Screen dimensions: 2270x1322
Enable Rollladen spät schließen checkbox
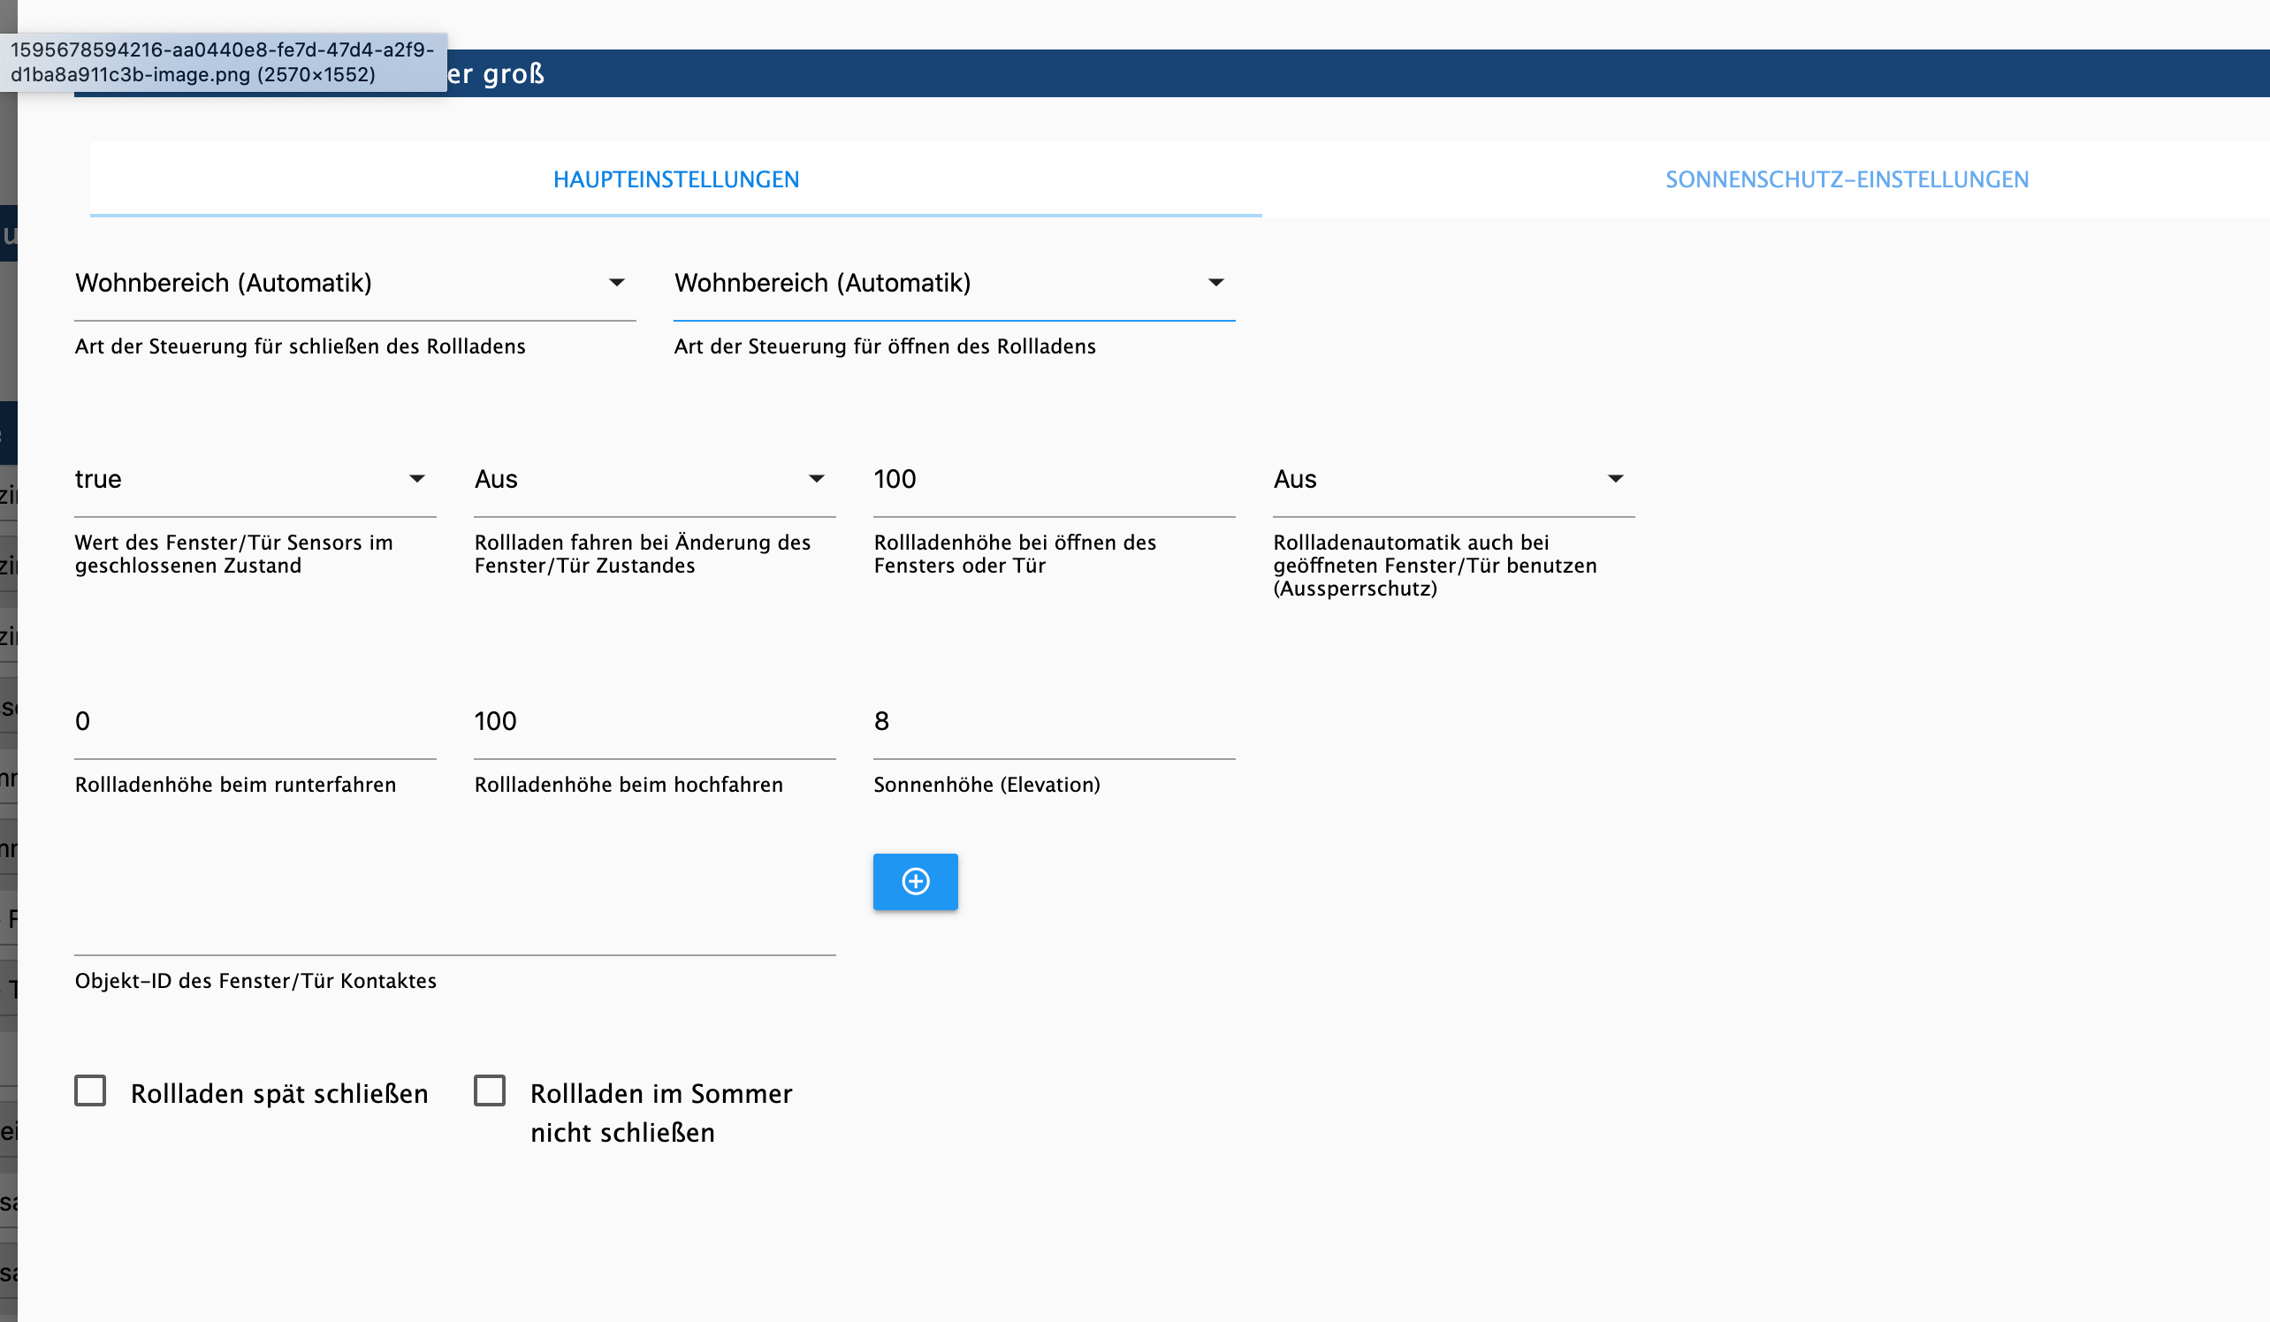point(90,1090)
